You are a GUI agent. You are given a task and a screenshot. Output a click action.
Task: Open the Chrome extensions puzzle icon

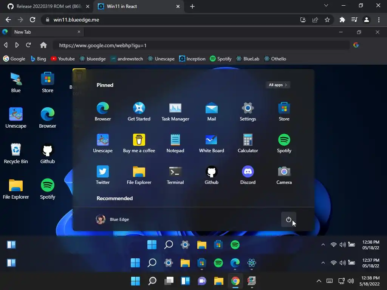(x=342, y=20)
